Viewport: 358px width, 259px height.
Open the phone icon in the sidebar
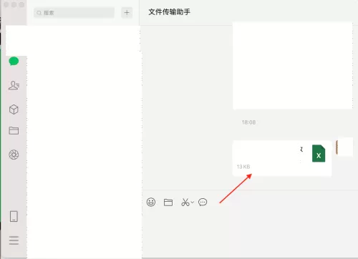tap(14, 216)
